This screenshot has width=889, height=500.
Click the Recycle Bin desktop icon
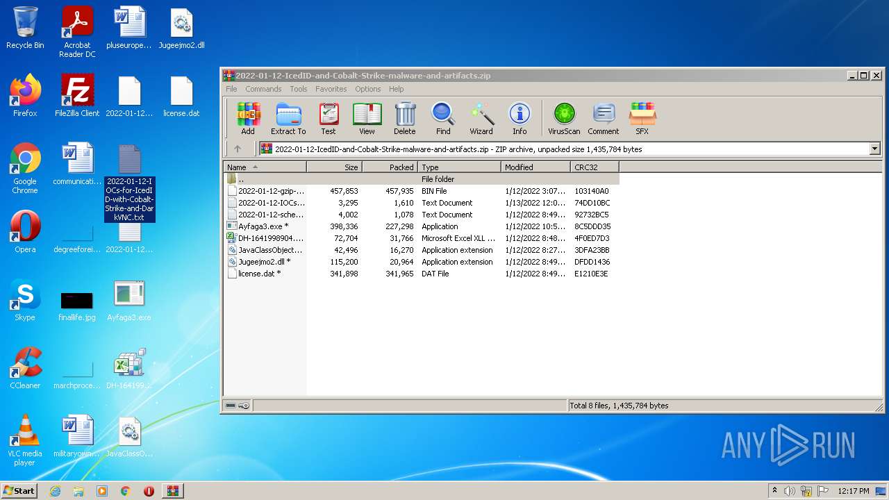coord(25,28)
